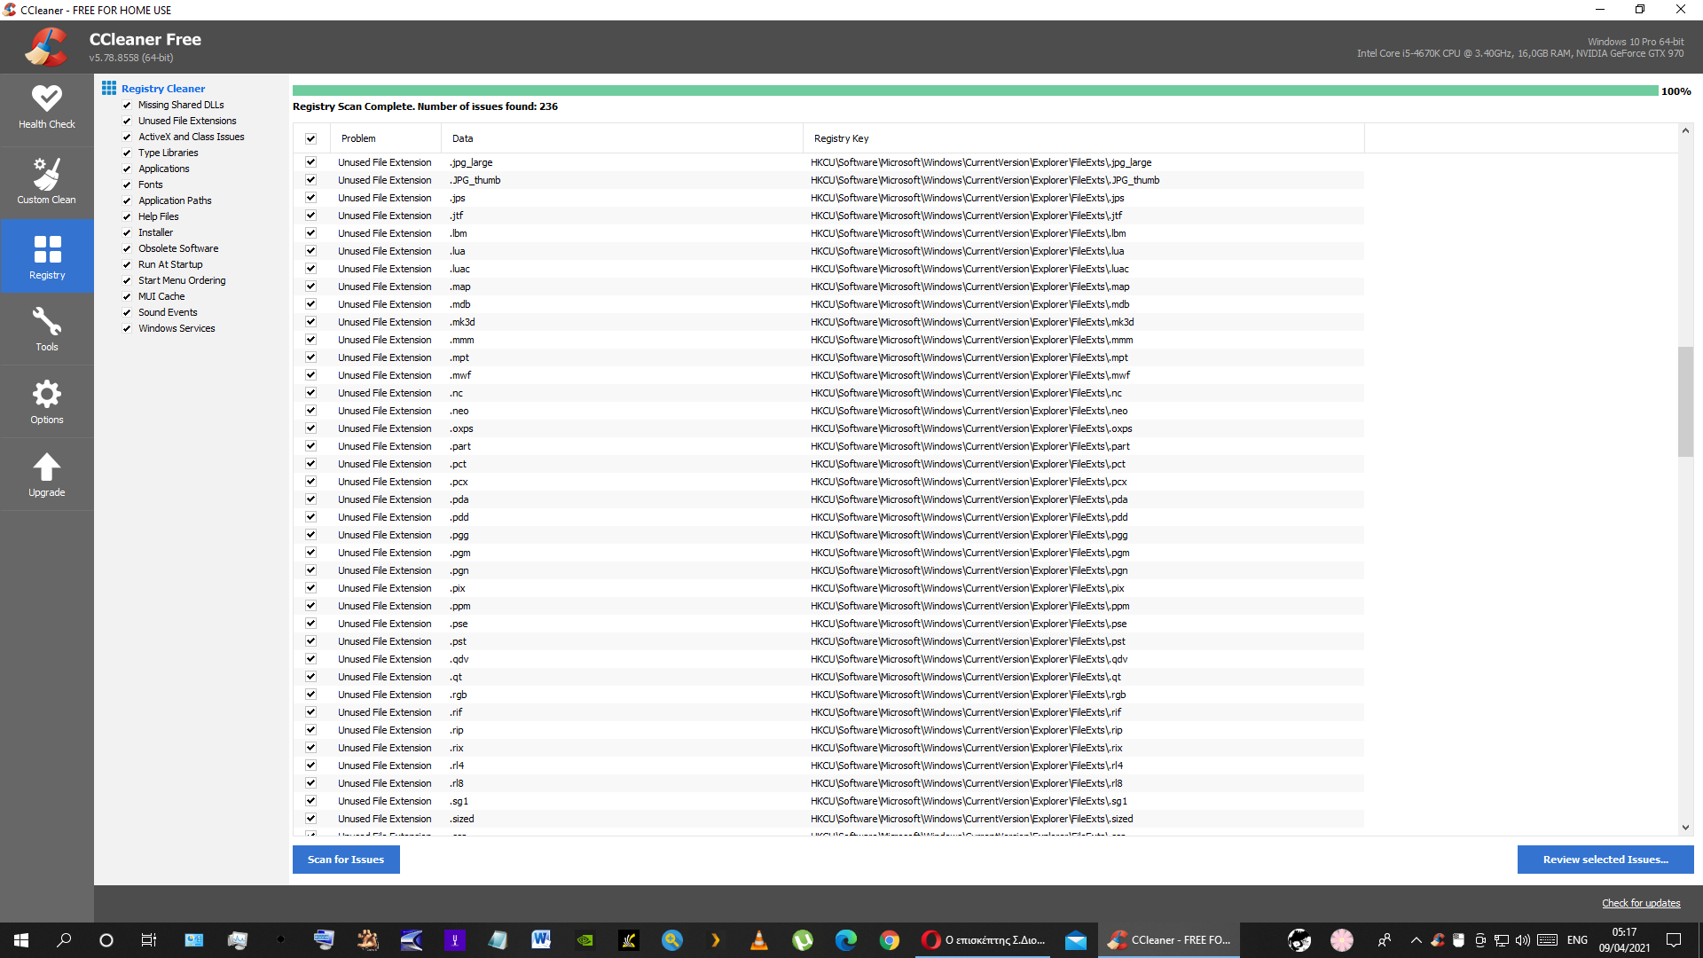Show hidden system tray icons
The width and height of the screenshot is (1703, 958).
click(1416, 940)
